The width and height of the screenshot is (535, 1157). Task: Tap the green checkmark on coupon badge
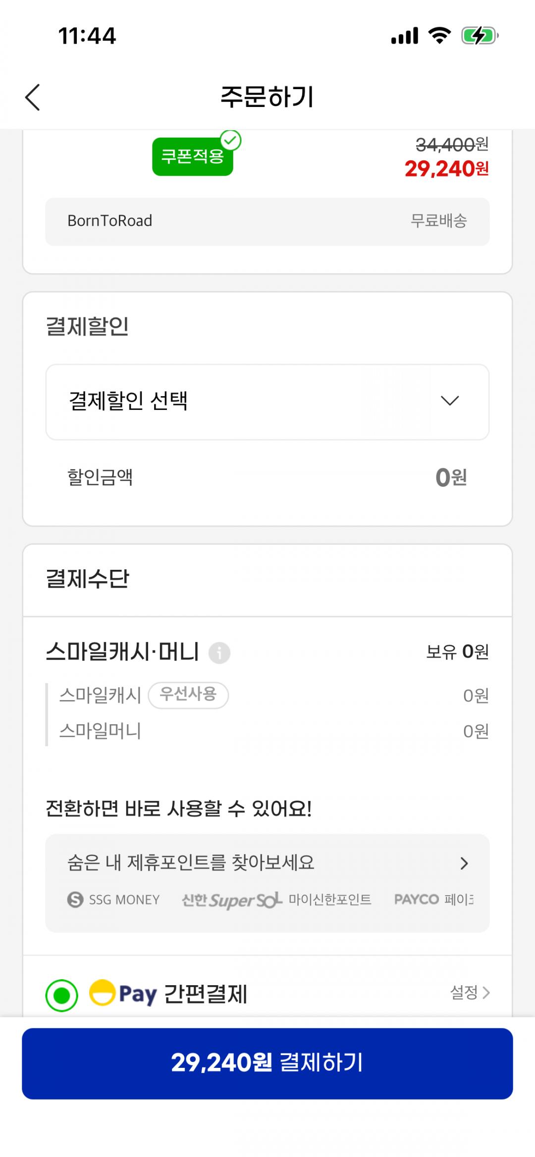point(230,141)
